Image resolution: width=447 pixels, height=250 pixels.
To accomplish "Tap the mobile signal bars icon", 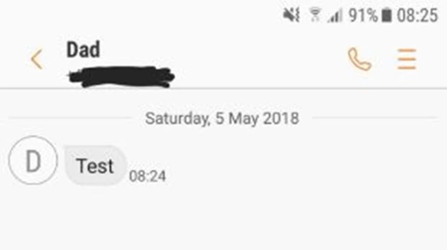I will (x=334, y=15).
